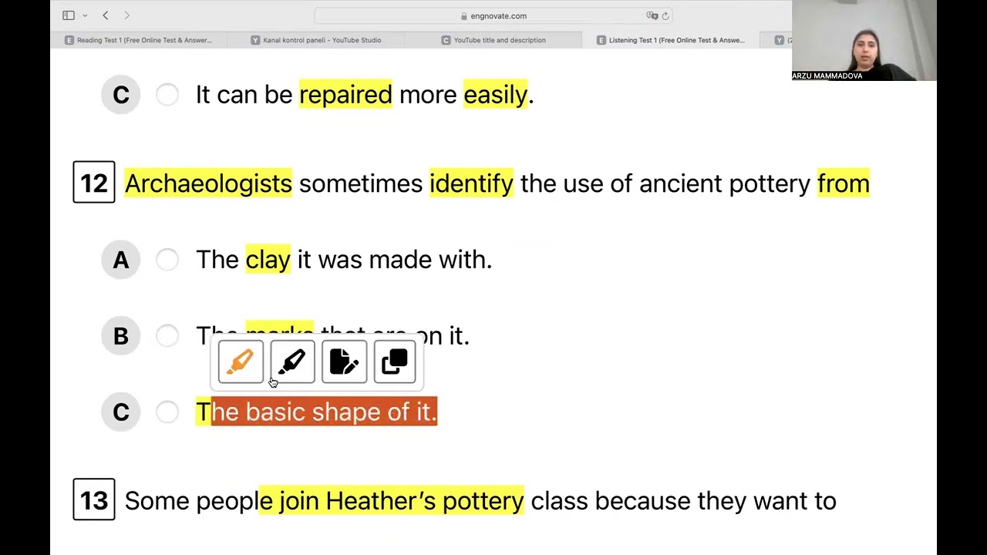Open the partially visible last tab with Y favicon
The height and width of the screenshot is (555, 987).
(779, 40)
